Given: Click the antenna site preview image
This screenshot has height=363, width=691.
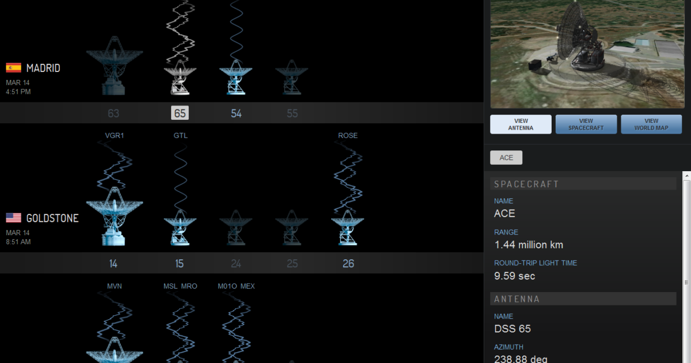Looking at the screenshot, I should (586, 54).
